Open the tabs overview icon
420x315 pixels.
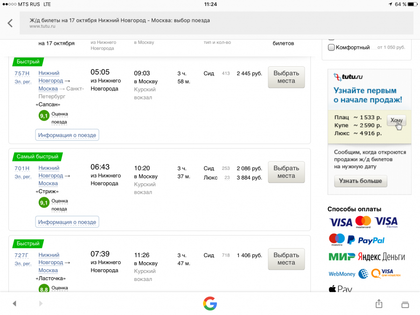(x=405, y=304)
